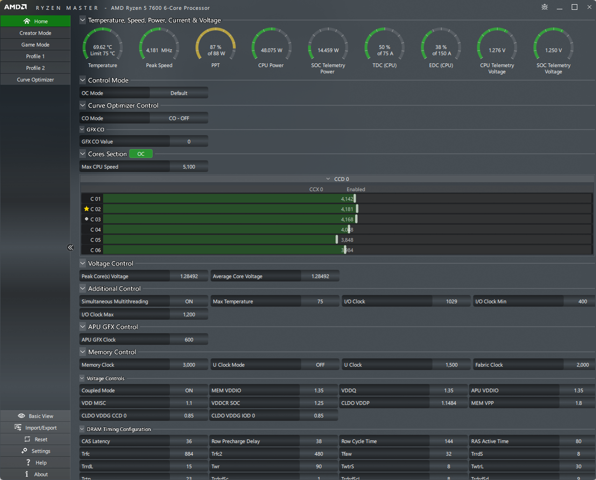Open the Curve Optimizer tab
The image size is (596, 480).
[x=35, y=79]
